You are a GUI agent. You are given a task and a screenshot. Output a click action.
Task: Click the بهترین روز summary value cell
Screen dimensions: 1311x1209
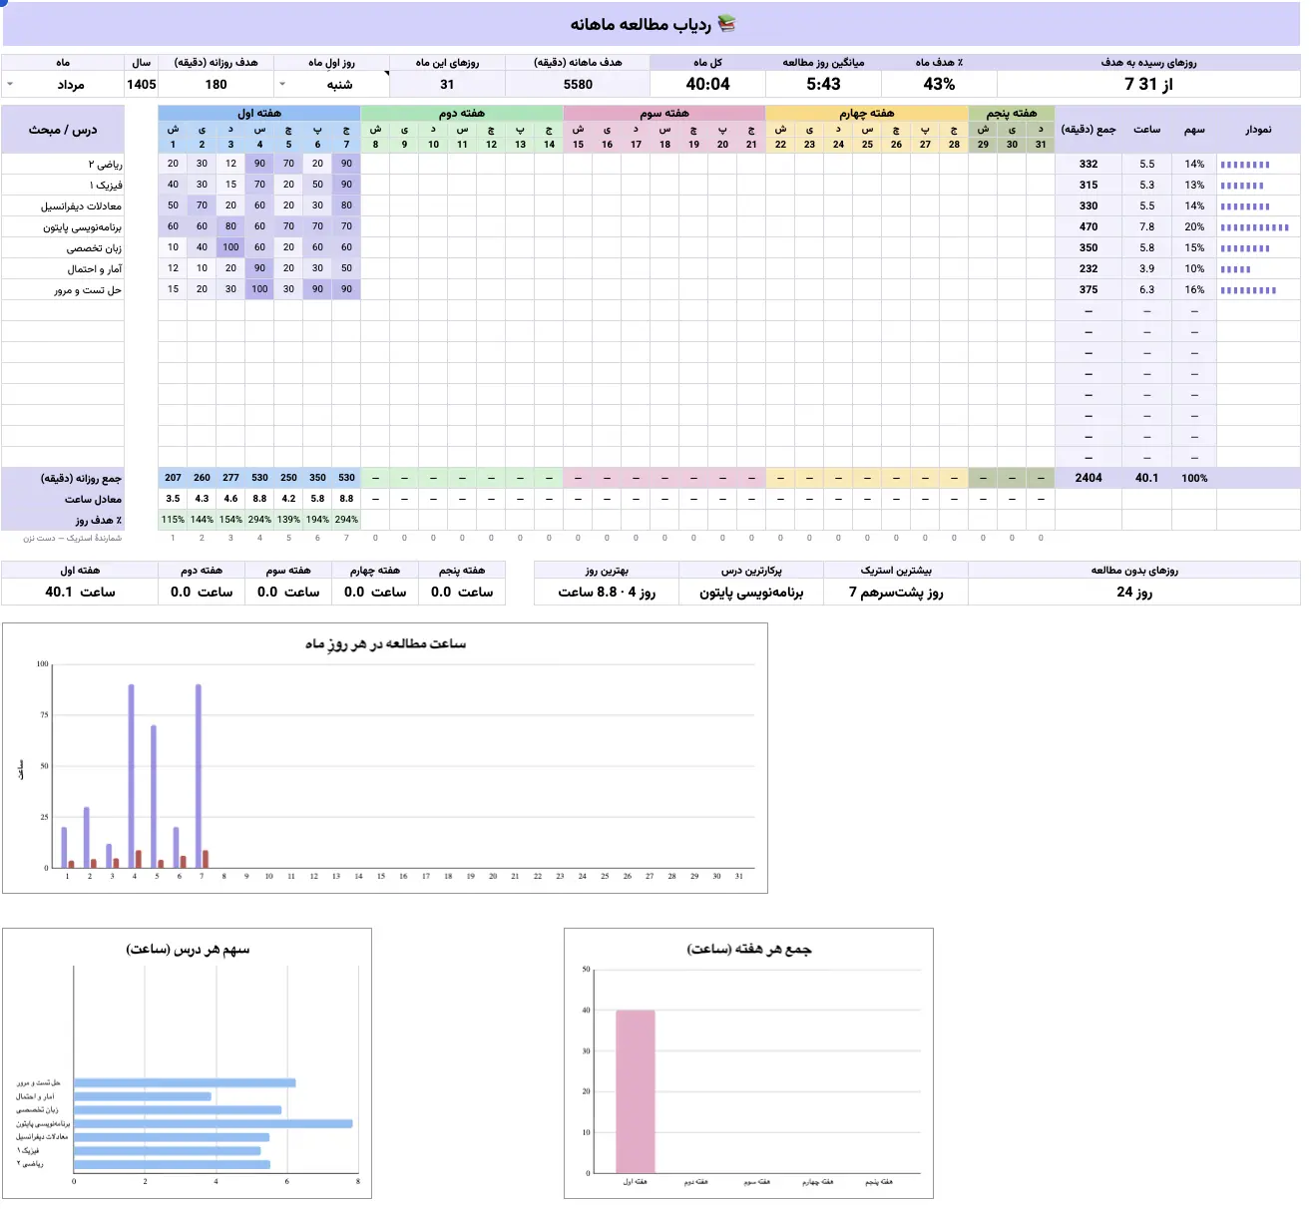tap(607, 592)
